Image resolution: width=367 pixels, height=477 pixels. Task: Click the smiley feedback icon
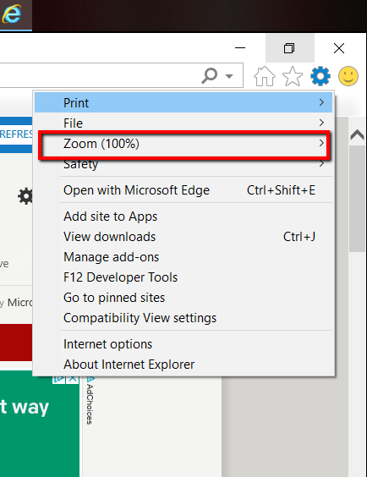click(348, 76)
